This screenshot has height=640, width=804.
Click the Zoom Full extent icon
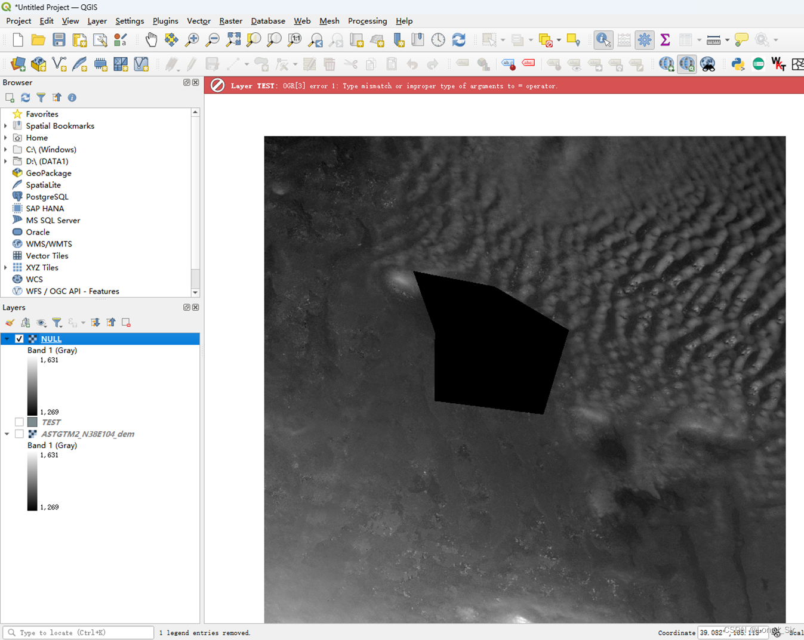coord(233,40)
